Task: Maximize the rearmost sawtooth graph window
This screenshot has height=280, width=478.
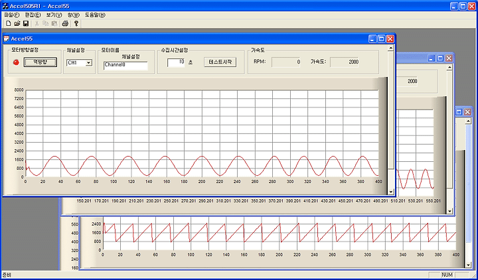Action: tap(459, 112)
